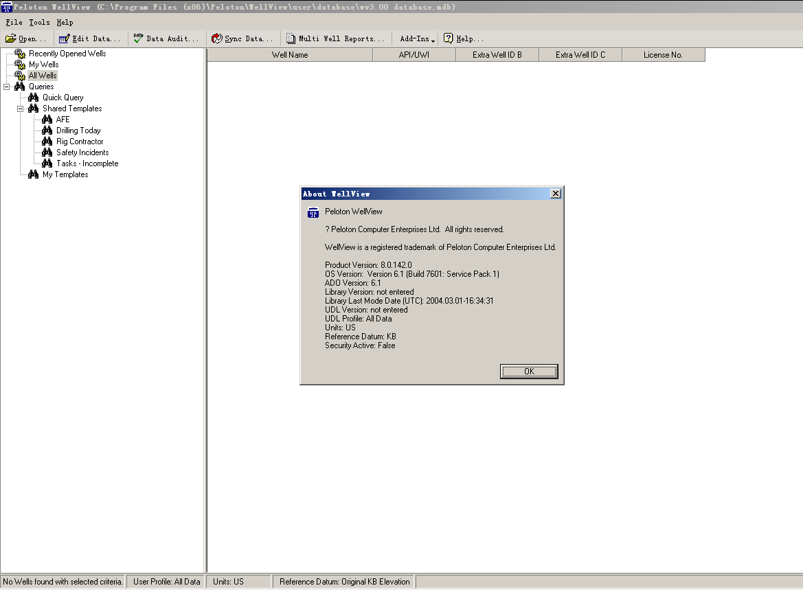Click 'No Wells found with selected criteria.'

coord(63,582)
